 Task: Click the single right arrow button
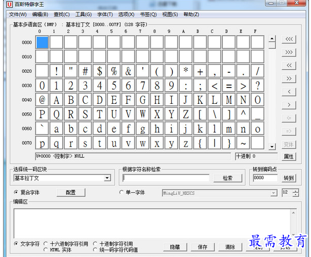point(289,105)
